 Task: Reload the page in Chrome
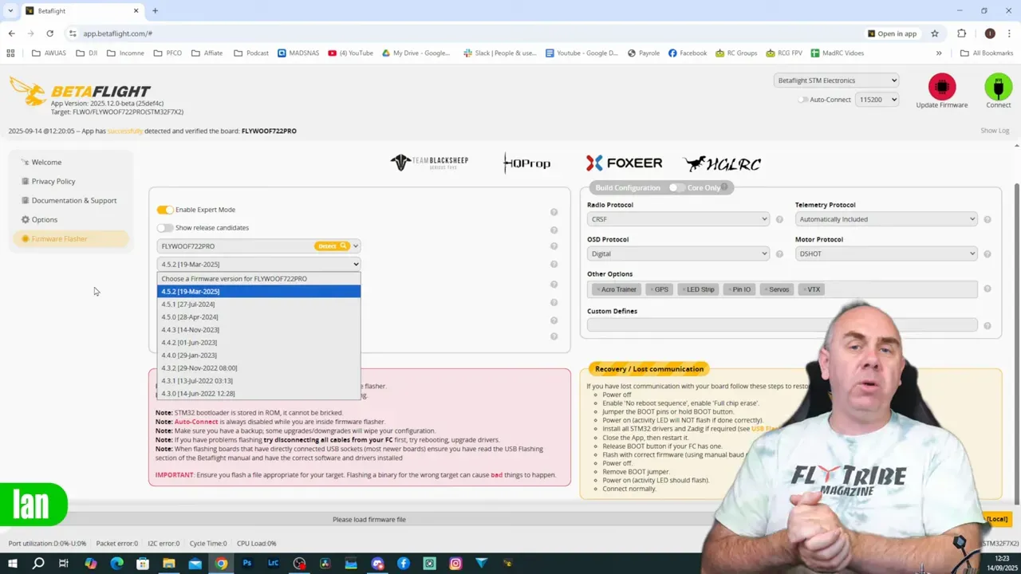[49, 33]
